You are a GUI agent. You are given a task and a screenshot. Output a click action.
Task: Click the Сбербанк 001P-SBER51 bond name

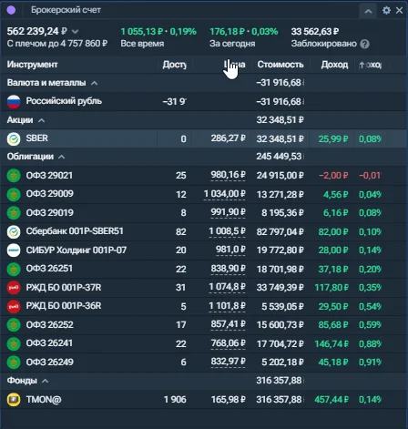coord(75,231)
